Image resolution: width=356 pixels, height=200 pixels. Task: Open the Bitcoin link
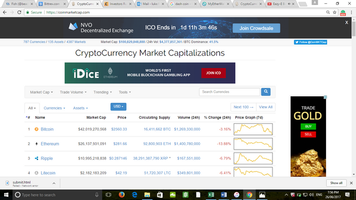click(47, 129)
